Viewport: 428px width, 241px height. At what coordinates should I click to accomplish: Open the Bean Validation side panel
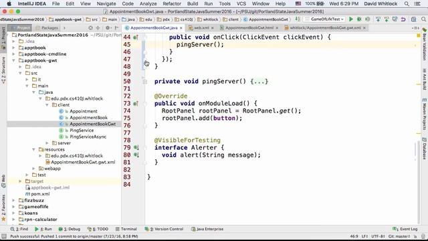click(x=425, y=44)
